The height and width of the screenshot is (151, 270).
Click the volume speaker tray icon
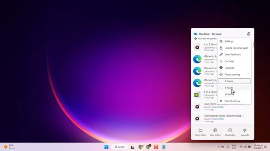pos(245,147)
